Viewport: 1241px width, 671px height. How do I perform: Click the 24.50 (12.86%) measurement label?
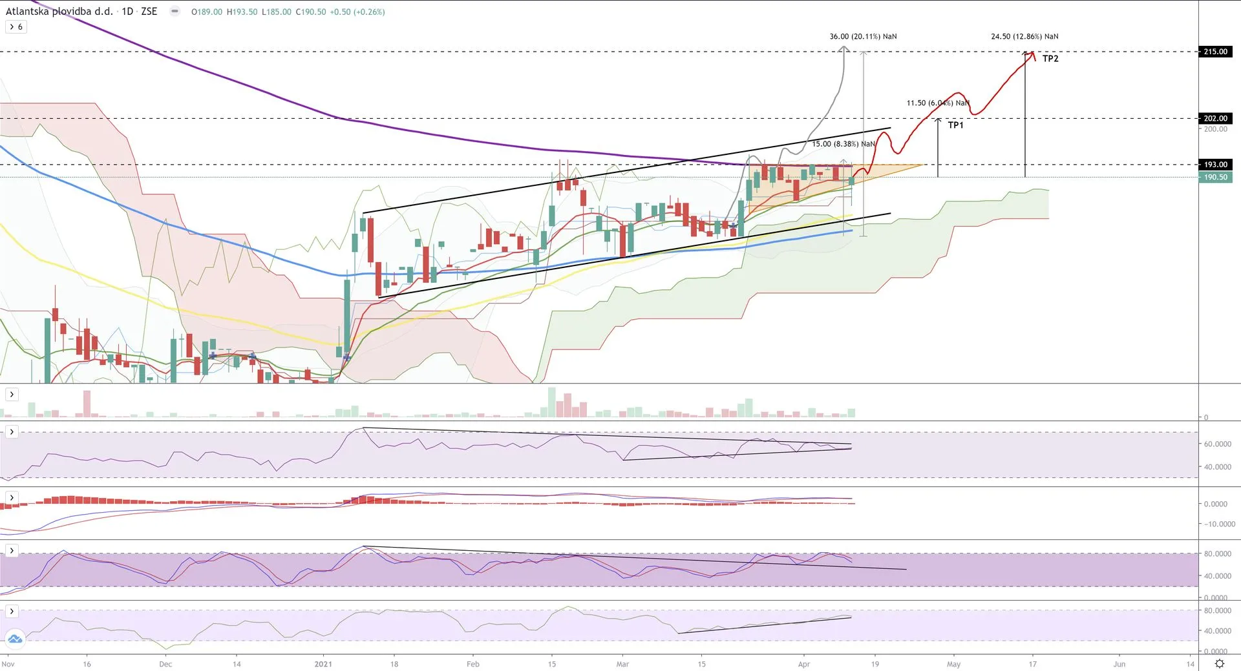[1024, 37]
